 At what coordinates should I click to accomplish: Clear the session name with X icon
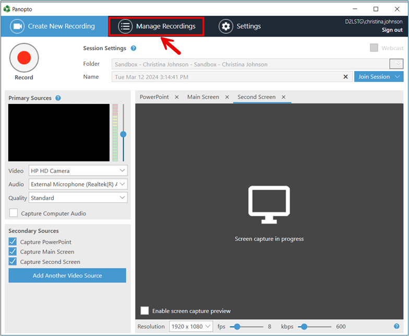(345, 77)
